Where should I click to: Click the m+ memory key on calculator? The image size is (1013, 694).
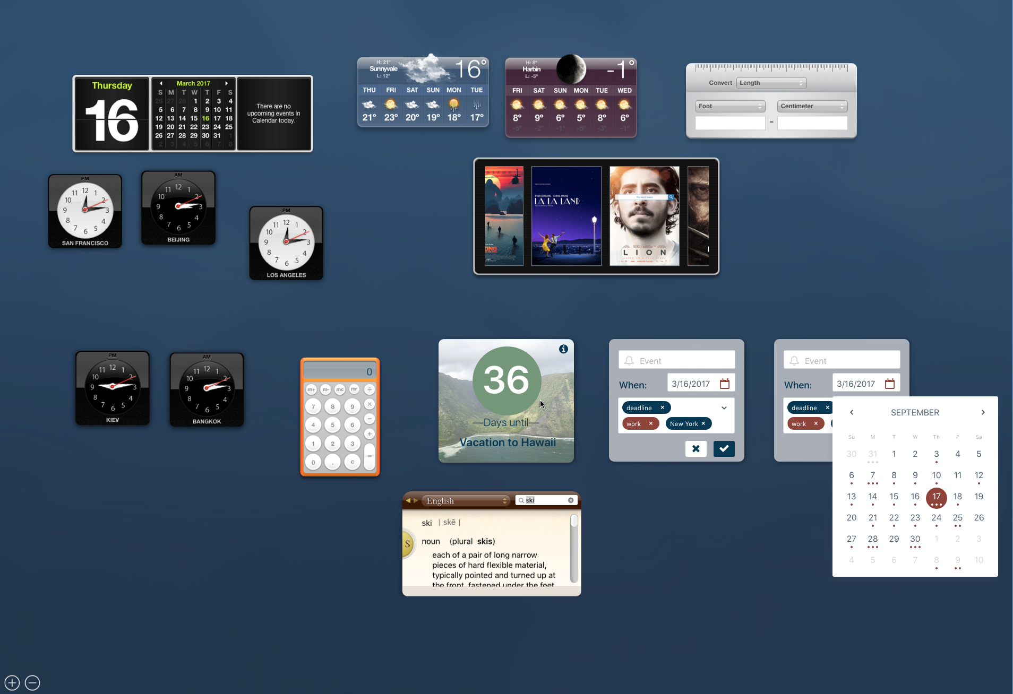tap(311, 389)
